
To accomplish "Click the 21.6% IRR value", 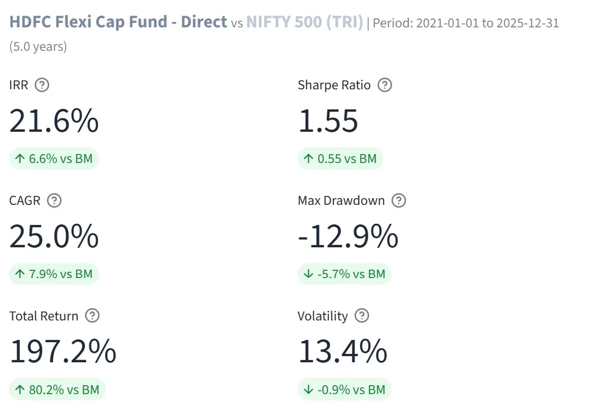I will coord(54,121).
